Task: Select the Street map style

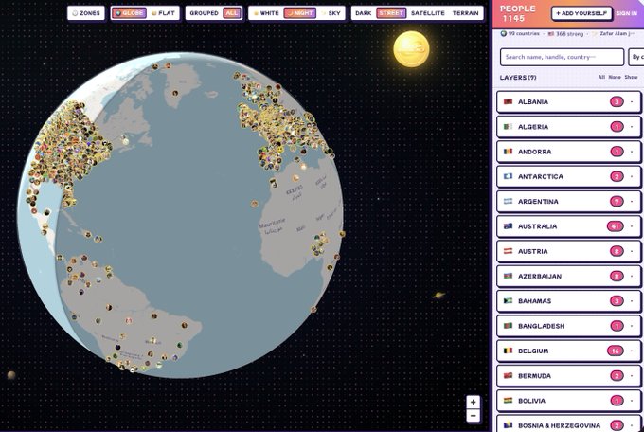Action: pyautogui.click(x=391, y=13)
